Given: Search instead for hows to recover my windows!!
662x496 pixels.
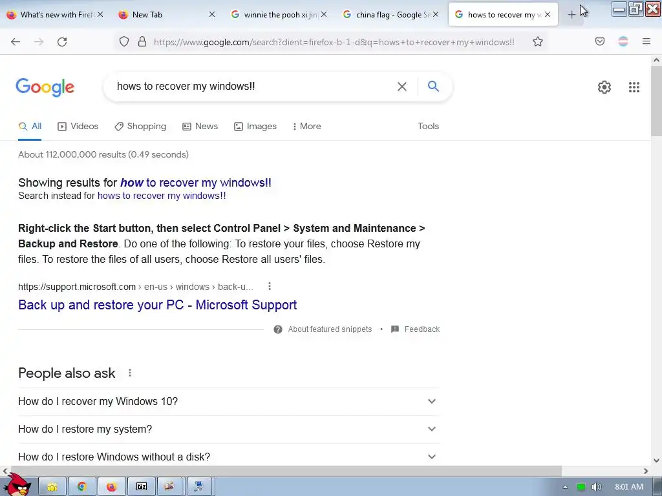Looking at the screenshot, I should click(162, 196).
